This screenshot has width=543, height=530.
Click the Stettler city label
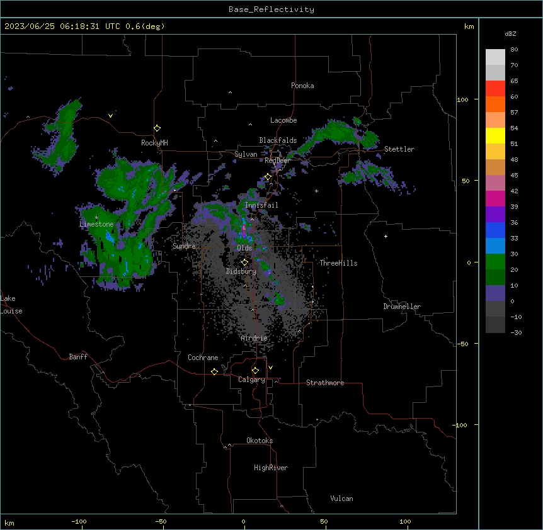[x=399, y=149]
